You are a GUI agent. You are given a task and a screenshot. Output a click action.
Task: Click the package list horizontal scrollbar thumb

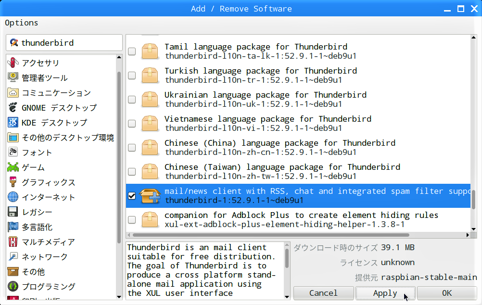[271, 235]
